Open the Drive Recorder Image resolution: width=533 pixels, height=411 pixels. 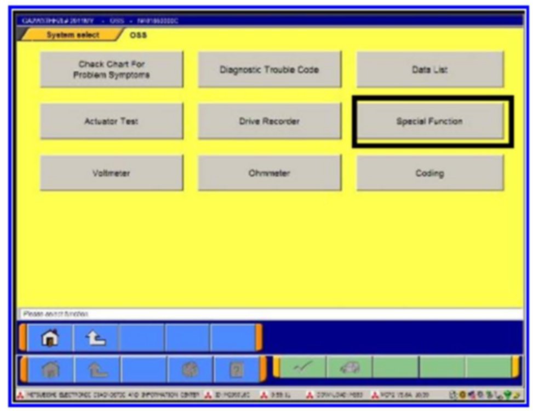[269, 121]
